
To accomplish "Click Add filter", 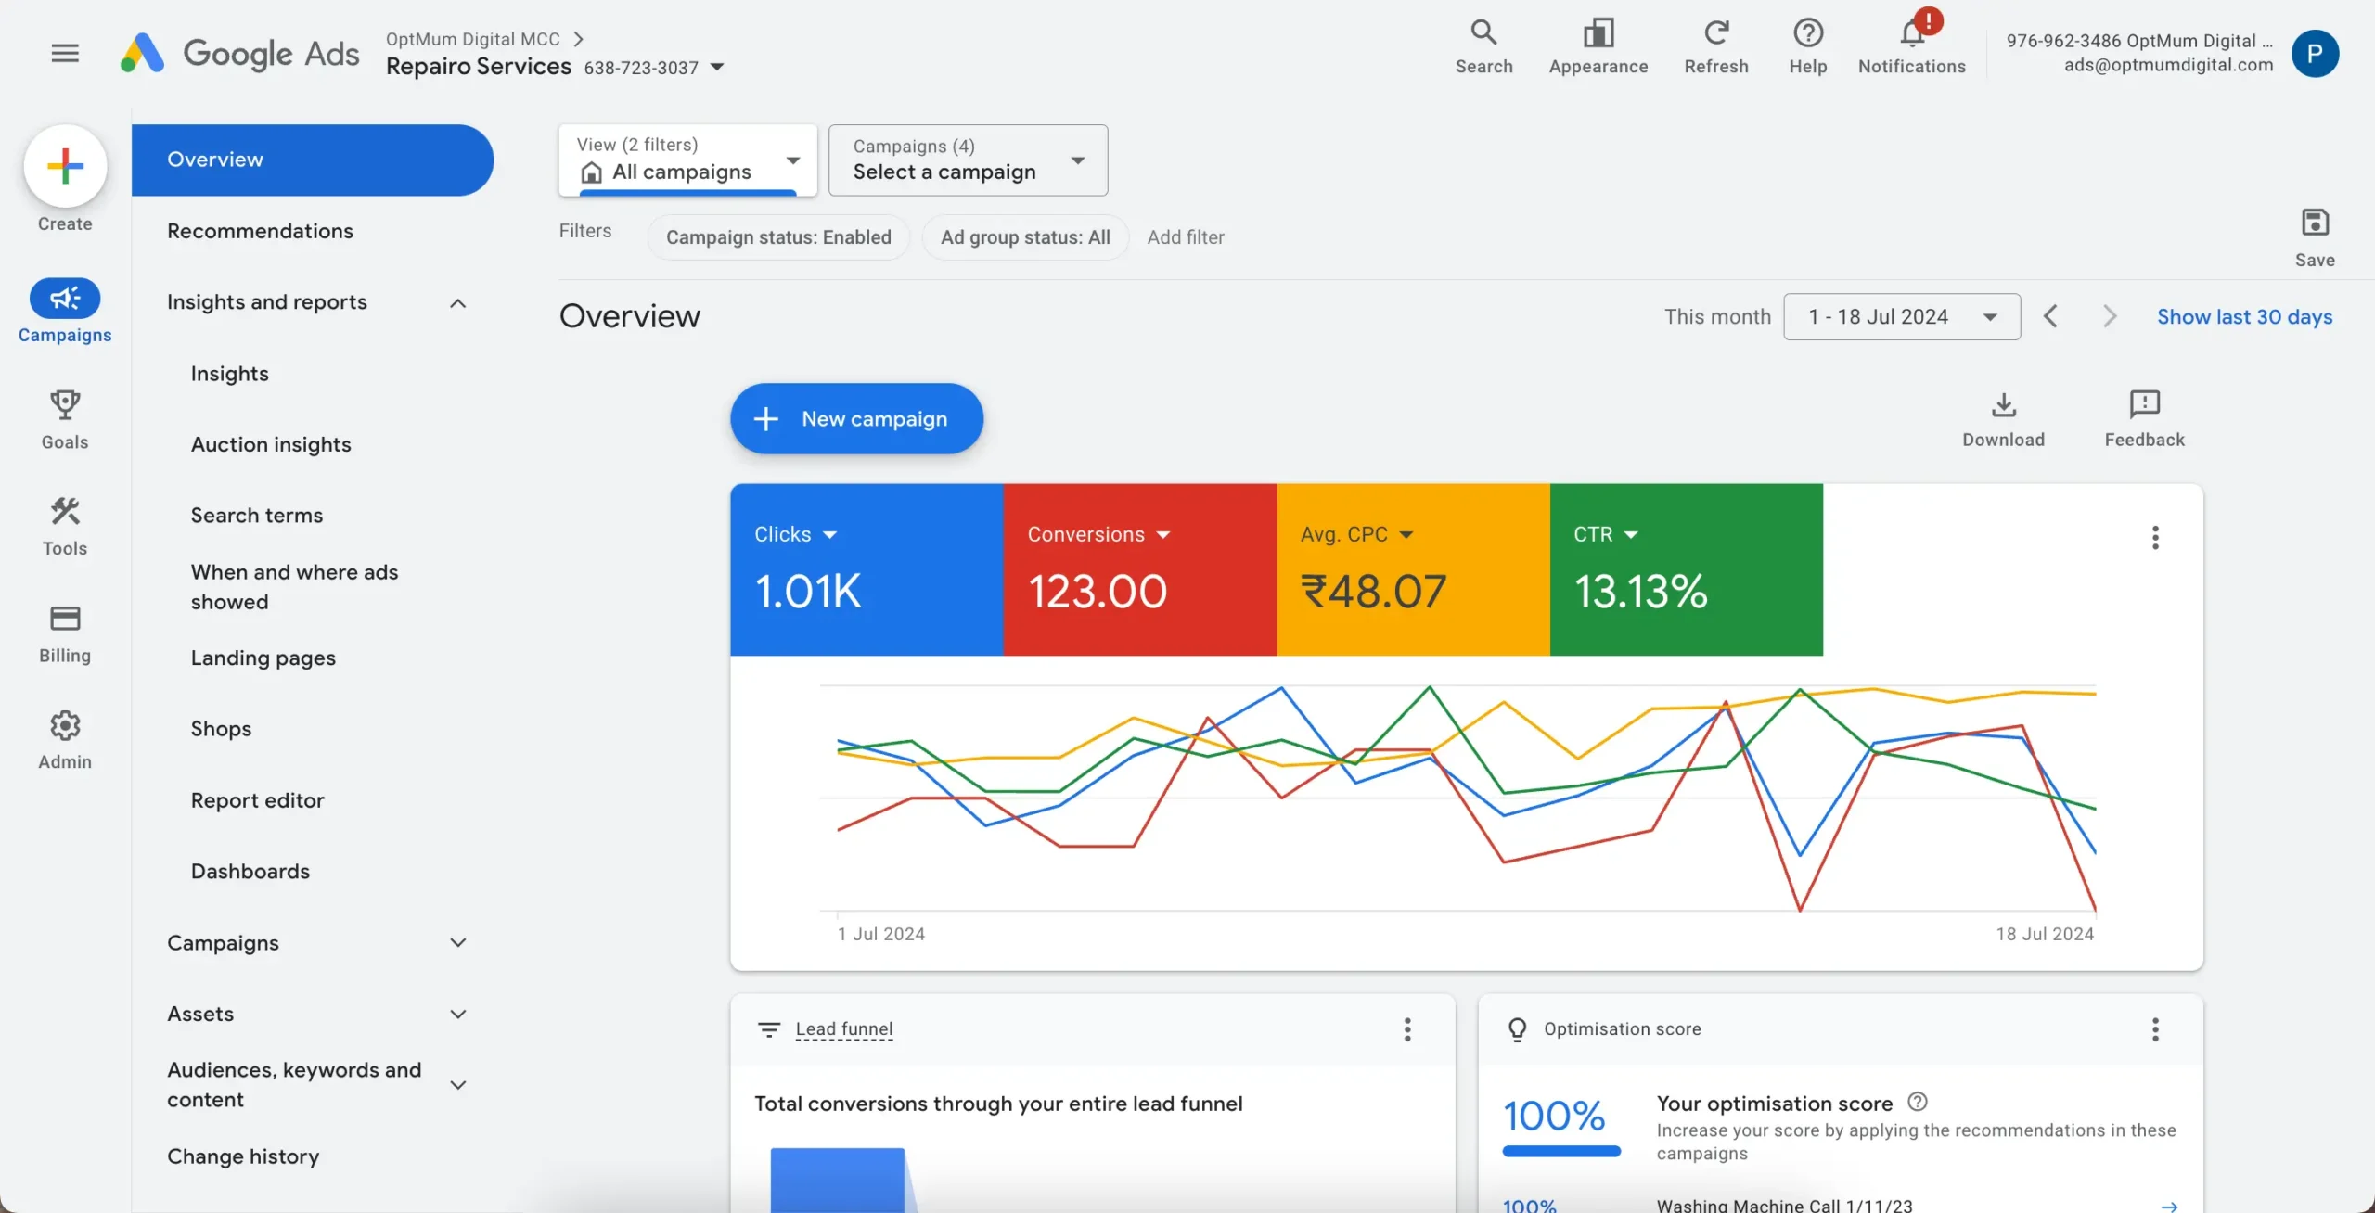I will click(1185, 237).
